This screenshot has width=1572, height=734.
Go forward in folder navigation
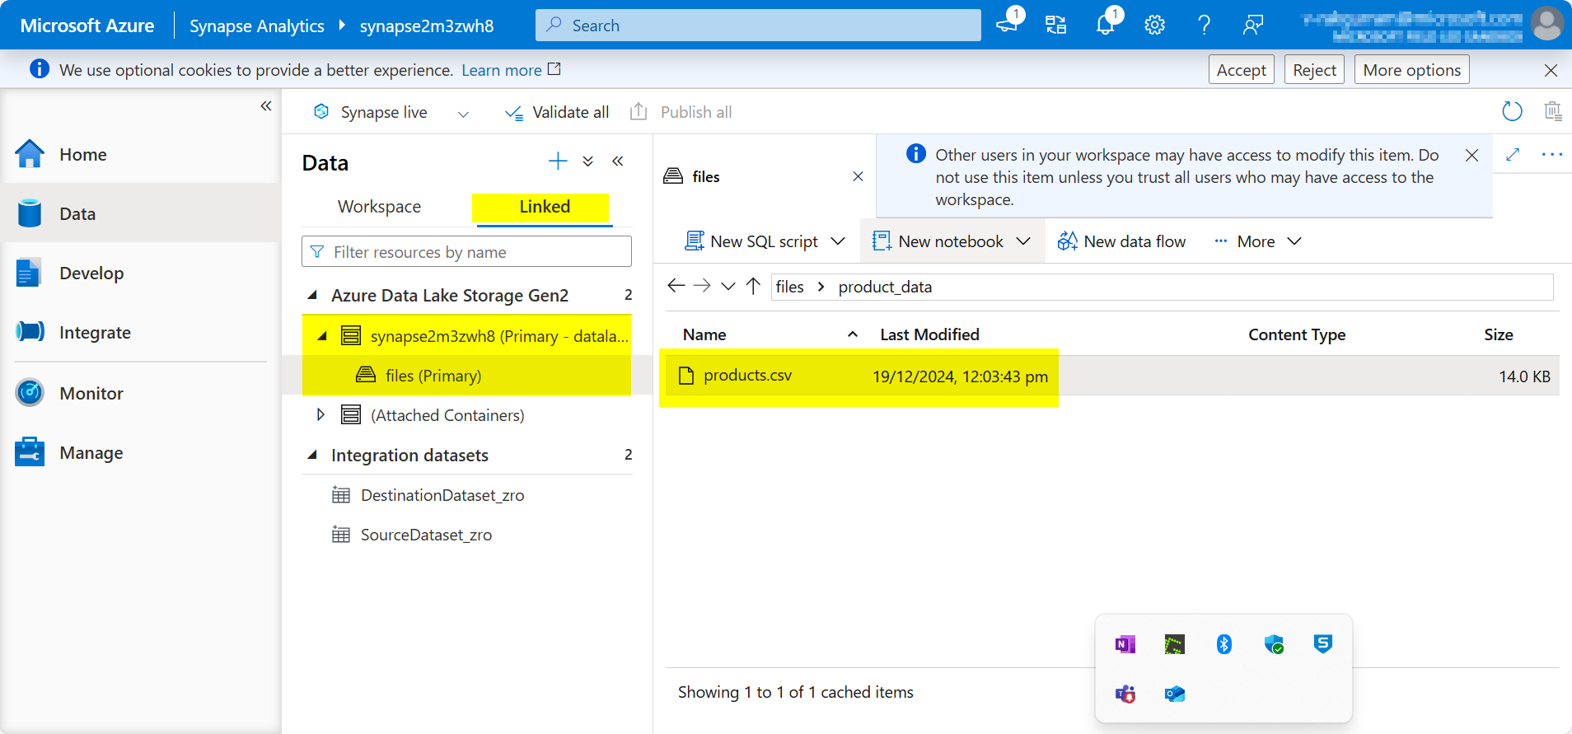click(x=702, y=285)
